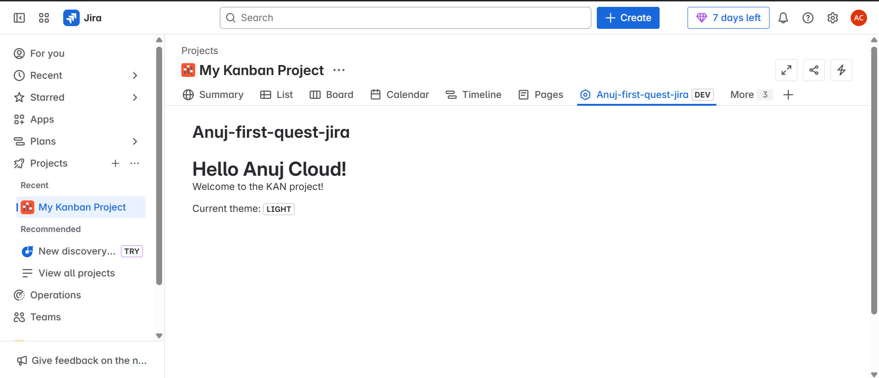The image size is (879, 378).
Task: Expand the Plans section chevron
Action: [x=135, y=141]
